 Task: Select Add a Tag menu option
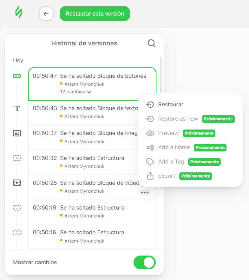[x=190, y=162]
